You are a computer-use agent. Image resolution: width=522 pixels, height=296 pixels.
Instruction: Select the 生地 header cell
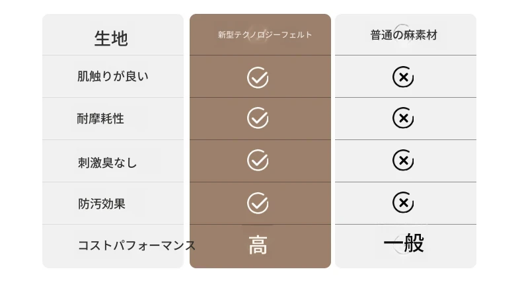pos(113,34)
